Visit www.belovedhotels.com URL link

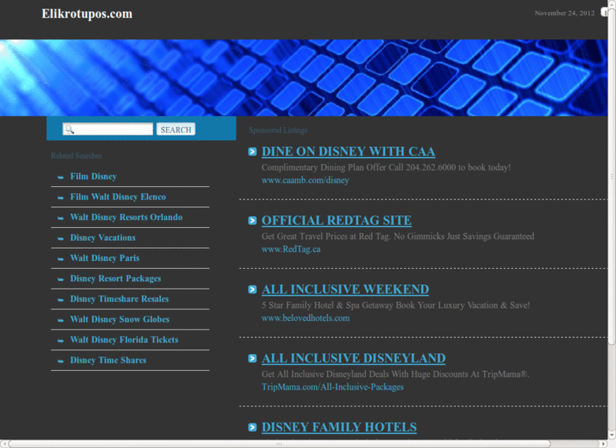coord(306,318)
